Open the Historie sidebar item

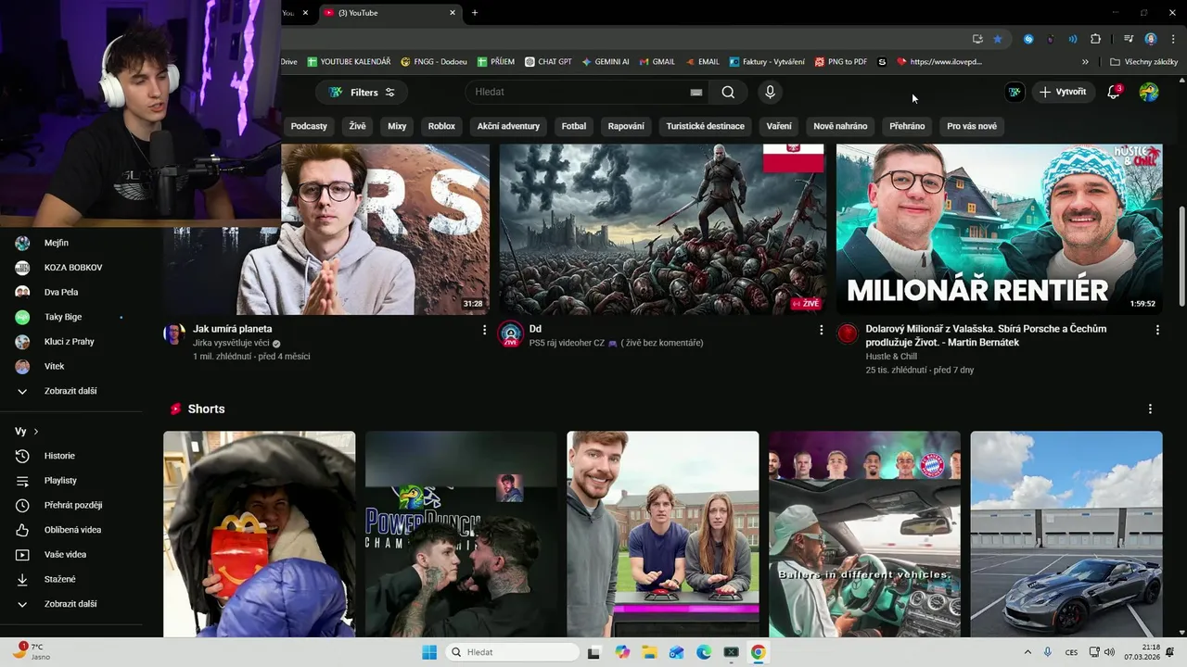(59, 456)
